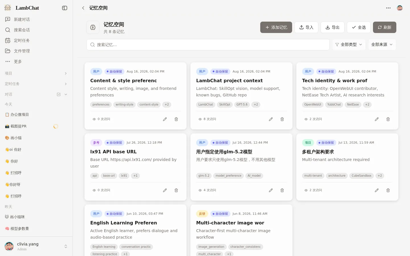Click the conversation practic tag
The image size is (410, 256).
(x=136, y=247)
